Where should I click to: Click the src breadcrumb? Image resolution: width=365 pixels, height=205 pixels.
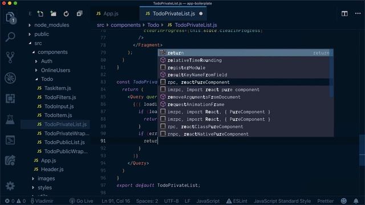point(100,25)
